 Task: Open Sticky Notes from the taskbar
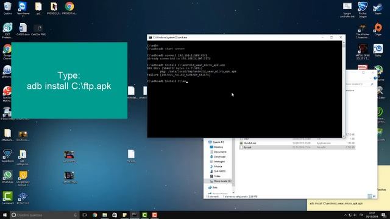tap(124, 215)
